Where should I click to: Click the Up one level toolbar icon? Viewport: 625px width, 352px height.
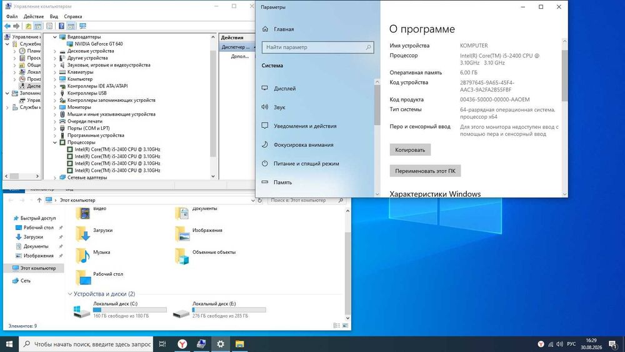28,26
